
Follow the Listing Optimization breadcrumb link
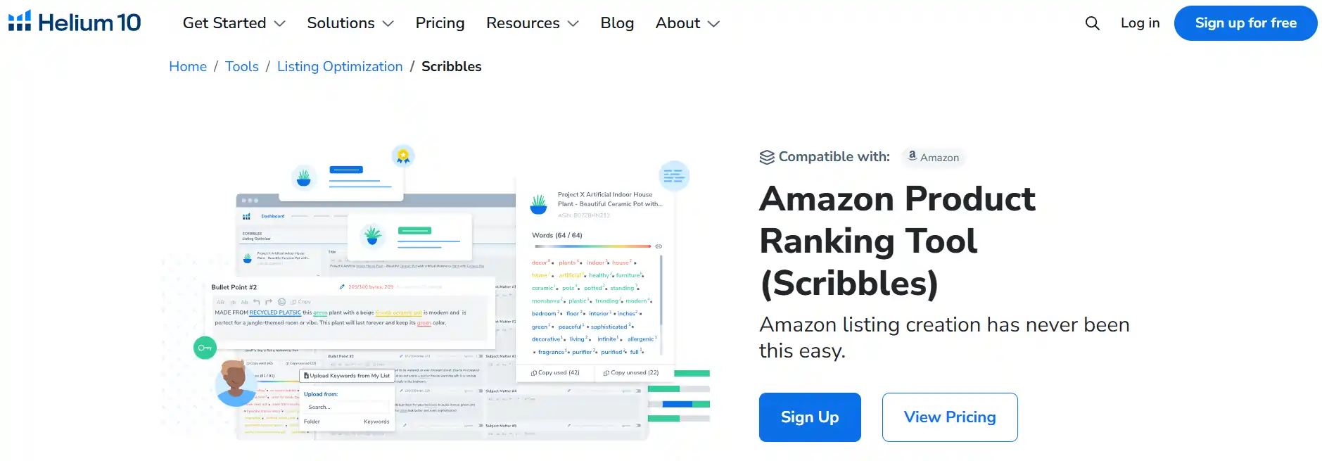pos(340,66)
